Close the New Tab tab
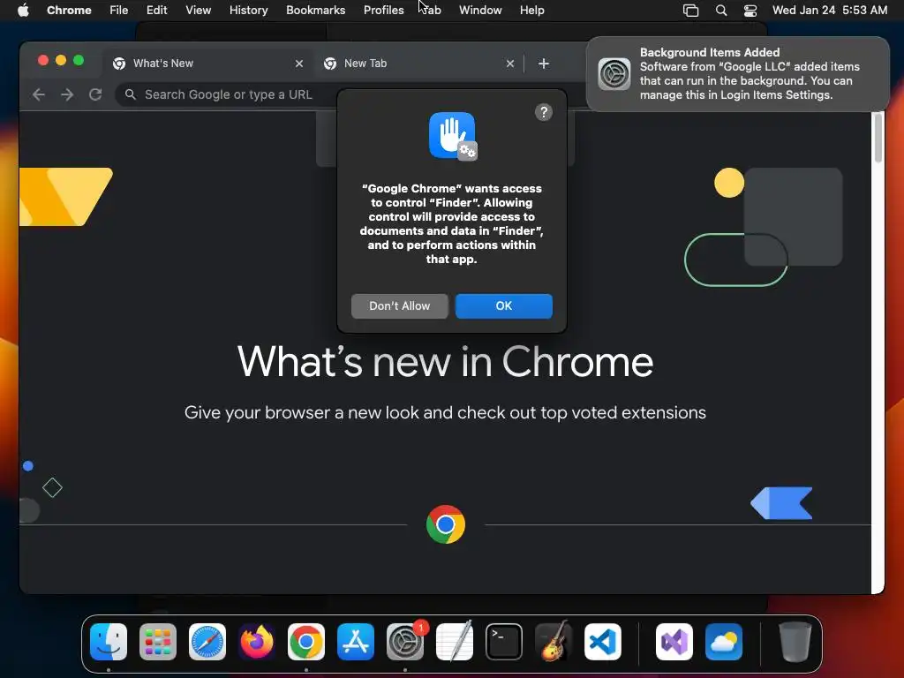The width and height of the screenshot is (904, 678). pyautogui.click(x=509, y=64)
